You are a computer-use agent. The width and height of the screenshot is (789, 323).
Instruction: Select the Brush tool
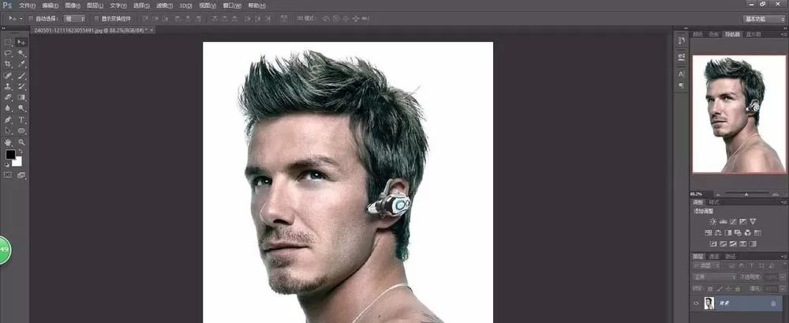(21, 76)
